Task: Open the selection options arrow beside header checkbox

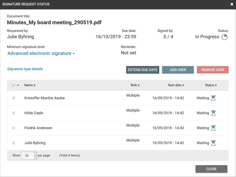Action: point(18,85)
